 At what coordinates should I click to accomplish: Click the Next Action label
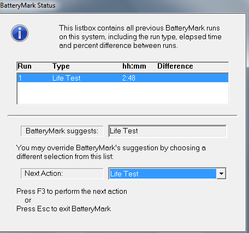[62, 174]
